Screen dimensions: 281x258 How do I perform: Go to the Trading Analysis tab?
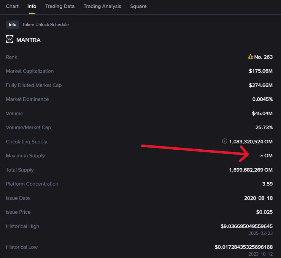(102, 6)
